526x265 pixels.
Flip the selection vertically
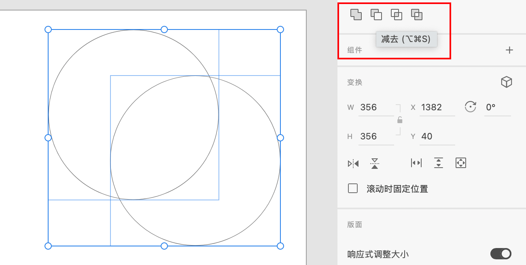point(375,163)
